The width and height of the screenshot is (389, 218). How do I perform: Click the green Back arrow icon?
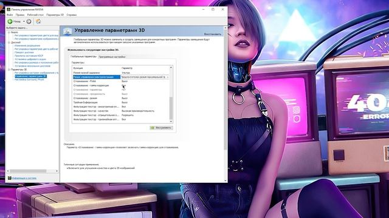[x=10, y=22]
